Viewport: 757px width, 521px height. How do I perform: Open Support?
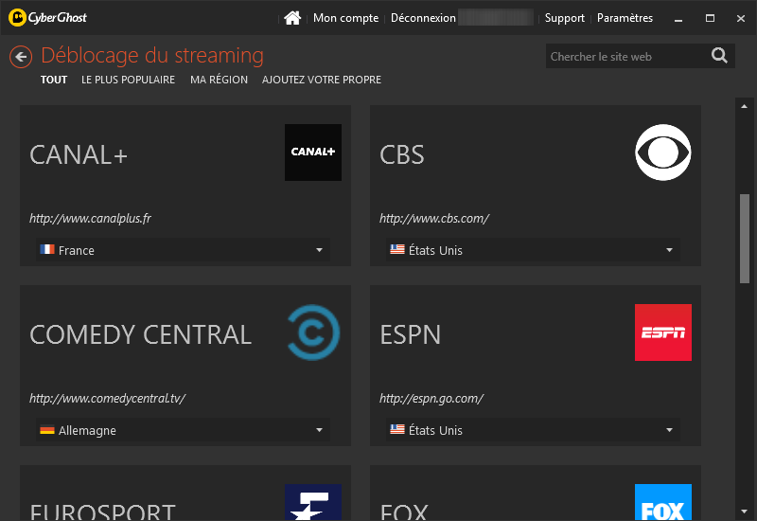click(564, 18)
